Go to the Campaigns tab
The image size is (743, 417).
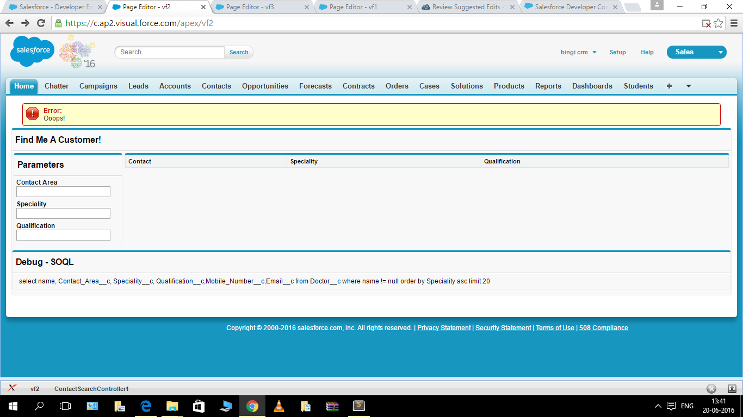point(98,86)
